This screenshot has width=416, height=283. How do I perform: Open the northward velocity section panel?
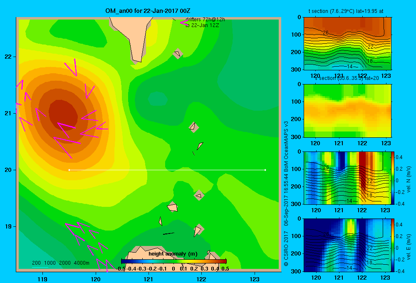(347, 178)
